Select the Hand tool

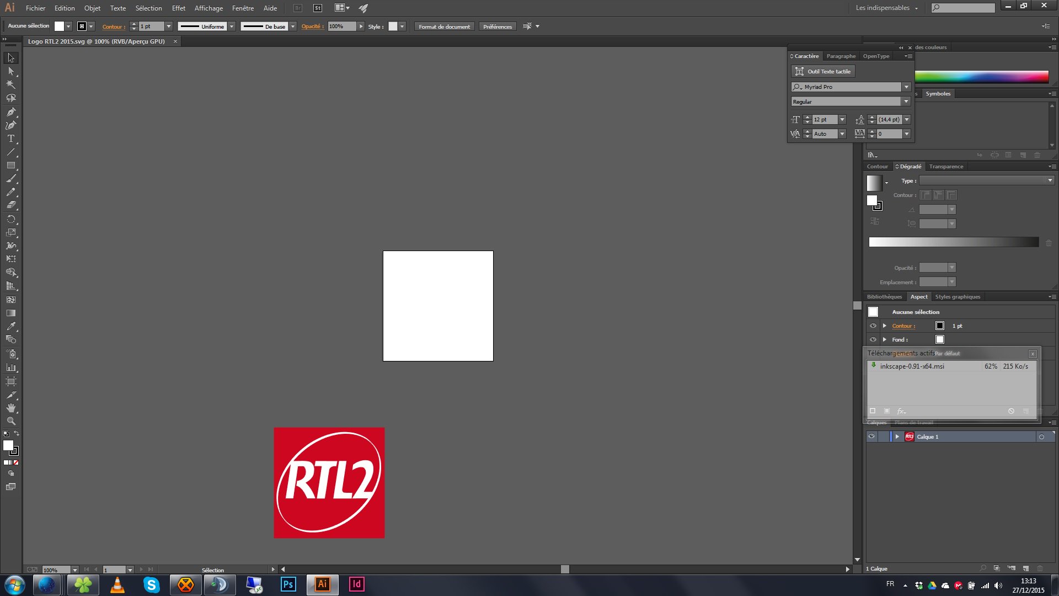pos(10,408)
